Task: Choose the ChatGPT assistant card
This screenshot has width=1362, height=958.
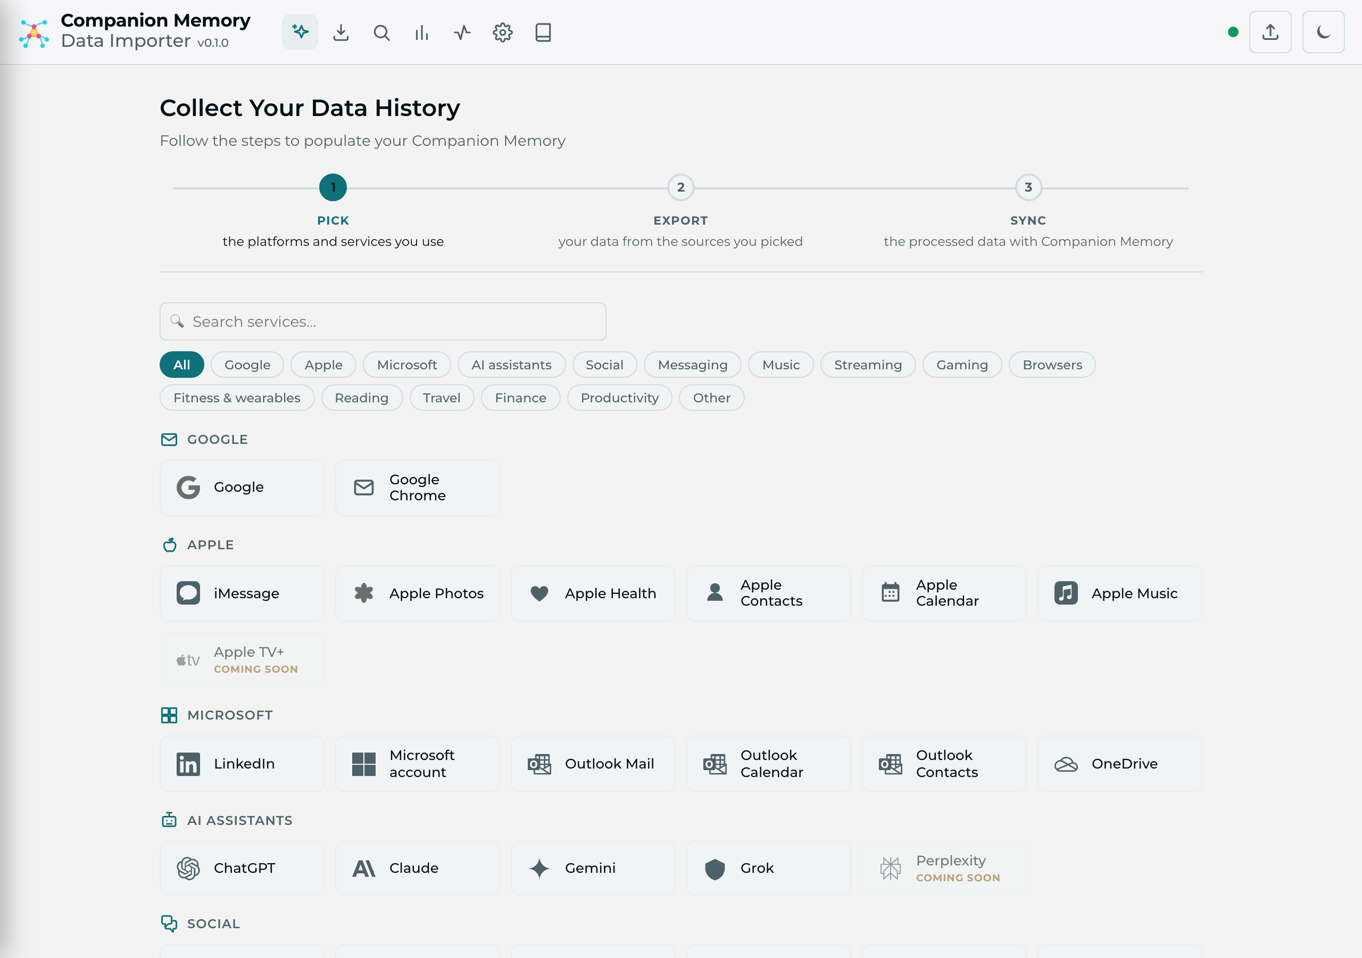Action: [242, 868]
